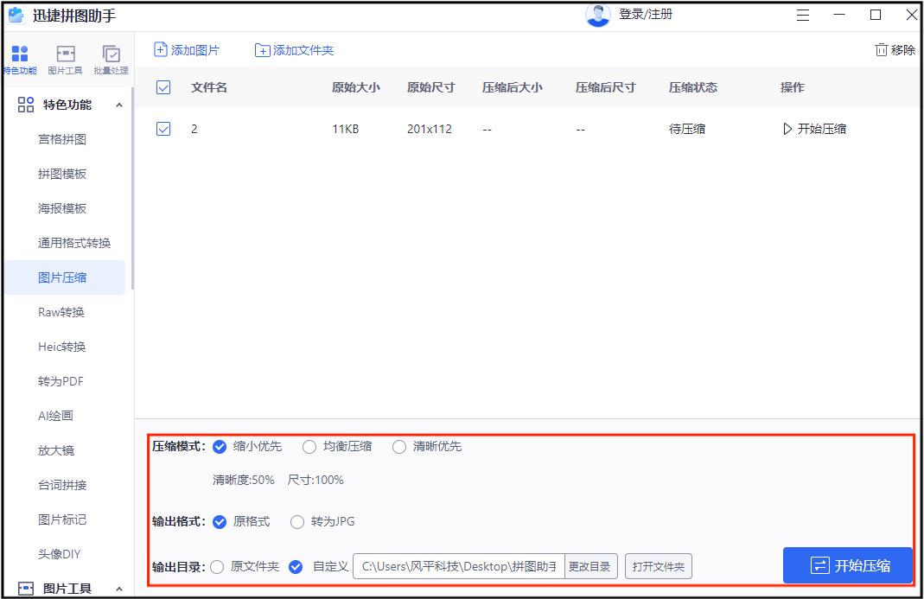Click the 更改目录 button
Viewport: 924px width, 599px height.
[x=591, y=566]
